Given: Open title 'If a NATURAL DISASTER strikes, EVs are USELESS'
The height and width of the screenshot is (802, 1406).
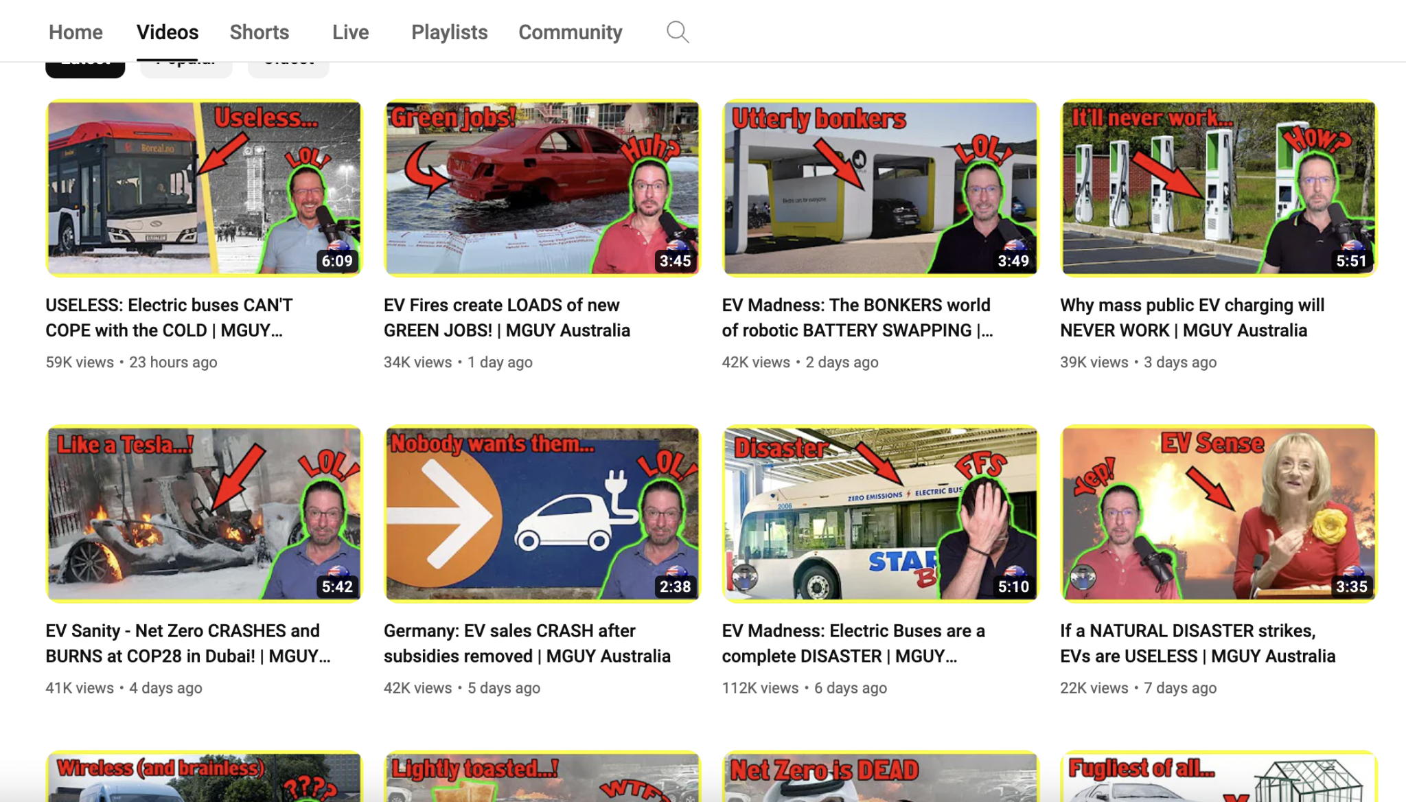Looking at the screenshot, I should tap(1198, 643).
